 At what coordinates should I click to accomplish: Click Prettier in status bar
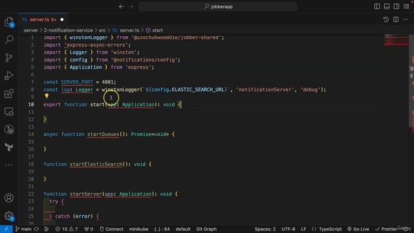[x=386, y=229]
